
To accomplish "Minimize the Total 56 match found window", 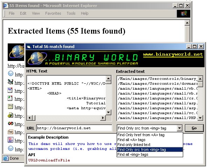I will pos(189,47).
